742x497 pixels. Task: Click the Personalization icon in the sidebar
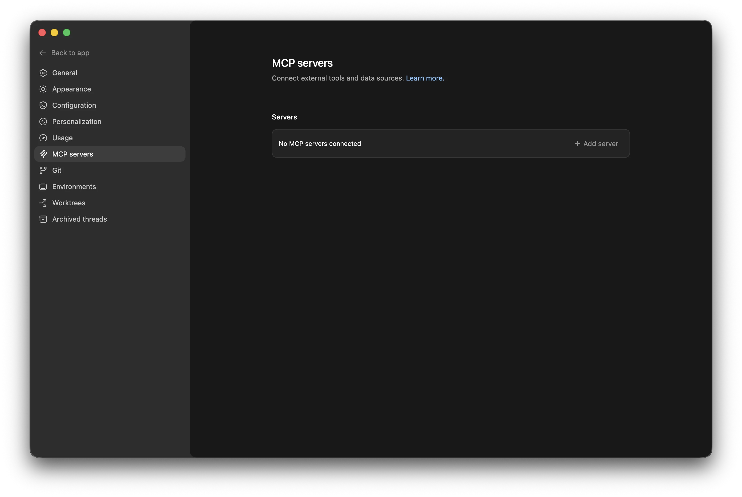tap(43, 121)
